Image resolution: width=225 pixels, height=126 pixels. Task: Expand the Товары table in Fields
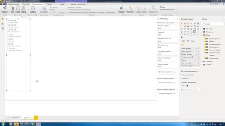tap(202, 64)
